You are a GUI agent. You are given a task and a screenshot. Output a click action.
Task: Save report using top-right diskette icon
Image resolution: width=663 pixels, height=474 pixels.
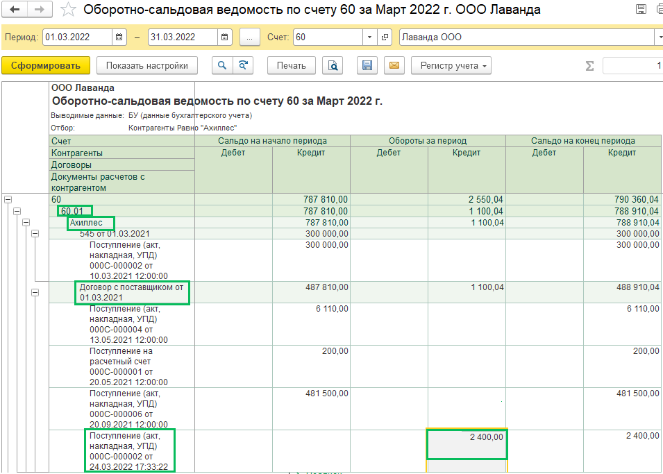[641, 9]
